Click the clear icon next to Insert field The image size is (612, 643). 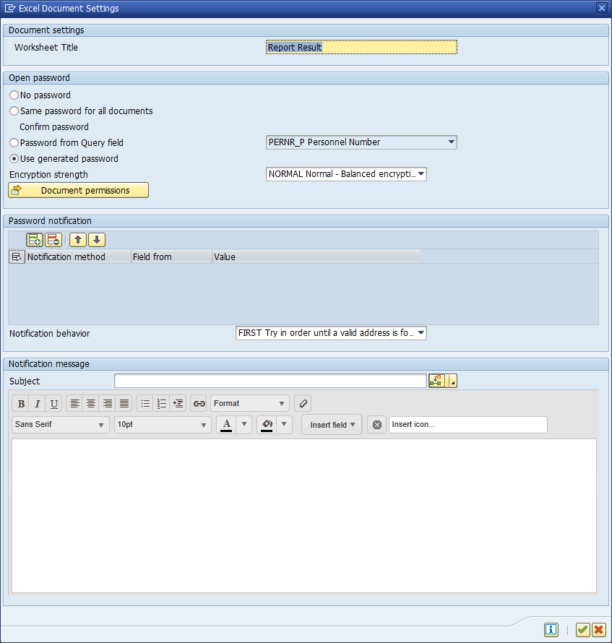(x=376, y=425)
